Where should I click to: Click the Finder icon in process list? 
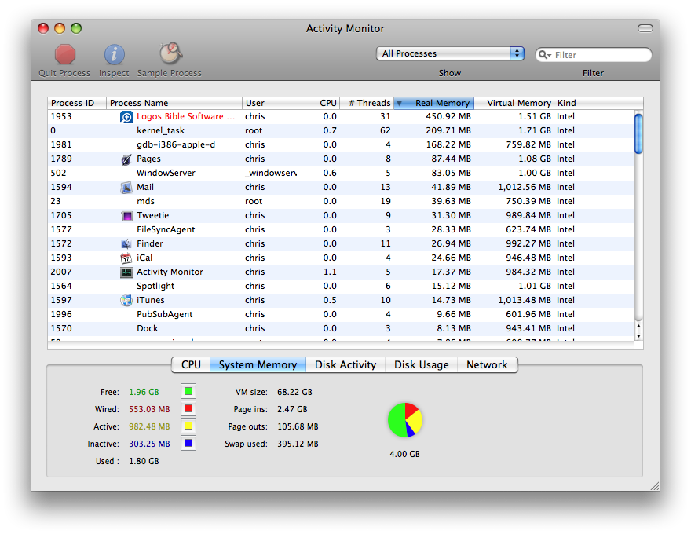pyautogui.click(x=126, y=243)
